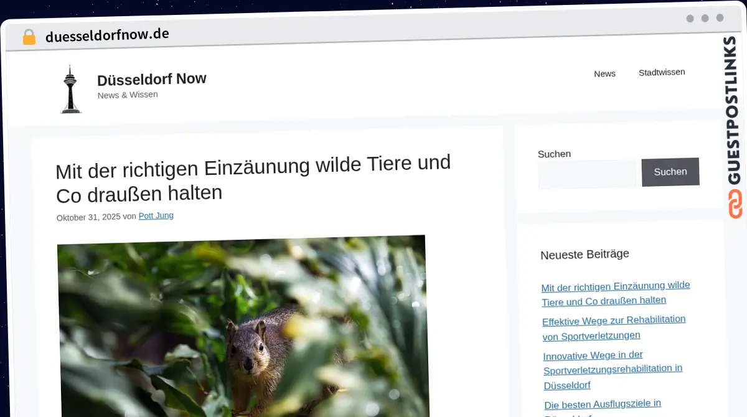
Task: Click the orange GUESTPOSTLINKS chain icon
Action: [x=735, y=204]
